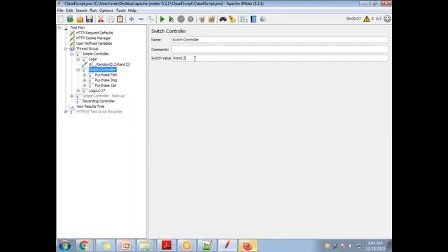Select User Defined Variables in tree

click(x=94, y=43)
